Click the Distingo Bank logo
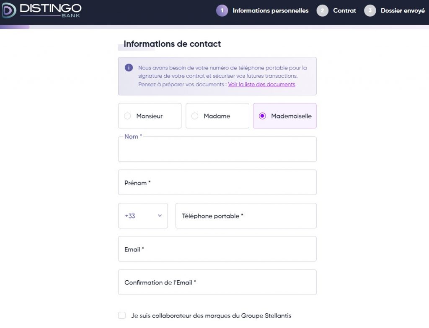Screen dimensions: 429x328 pyautogui.click(x=41, y=10)
